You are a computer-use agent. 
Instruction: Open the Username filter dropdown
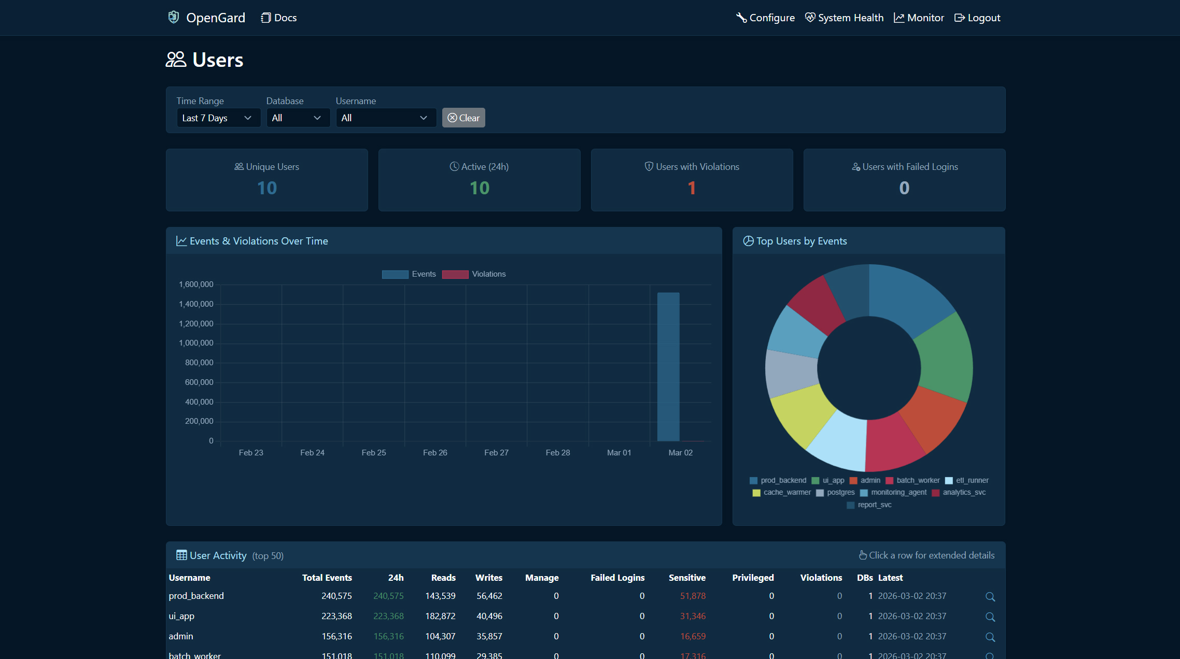386,118
